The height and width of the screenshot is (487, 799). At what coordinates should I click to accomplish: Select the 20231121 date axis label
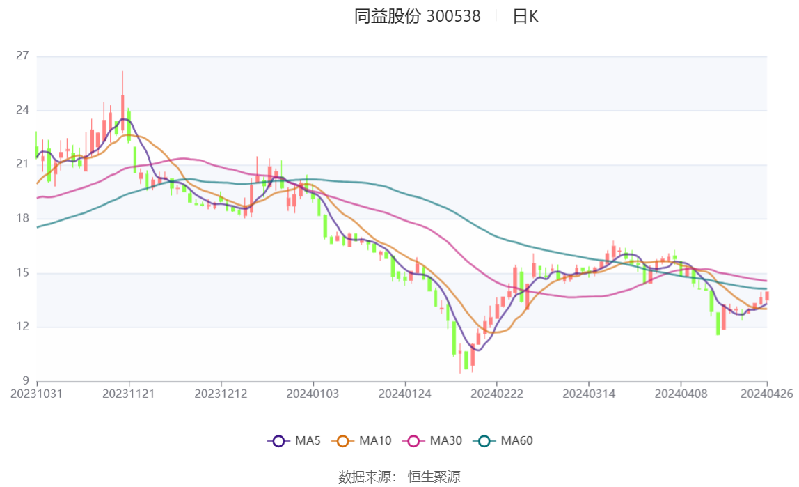click(x=129, y=394)
